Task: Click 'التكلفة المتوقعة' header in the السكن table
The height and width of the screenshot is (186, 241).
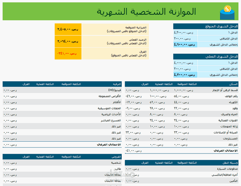Action: click(x=187, y=84)
